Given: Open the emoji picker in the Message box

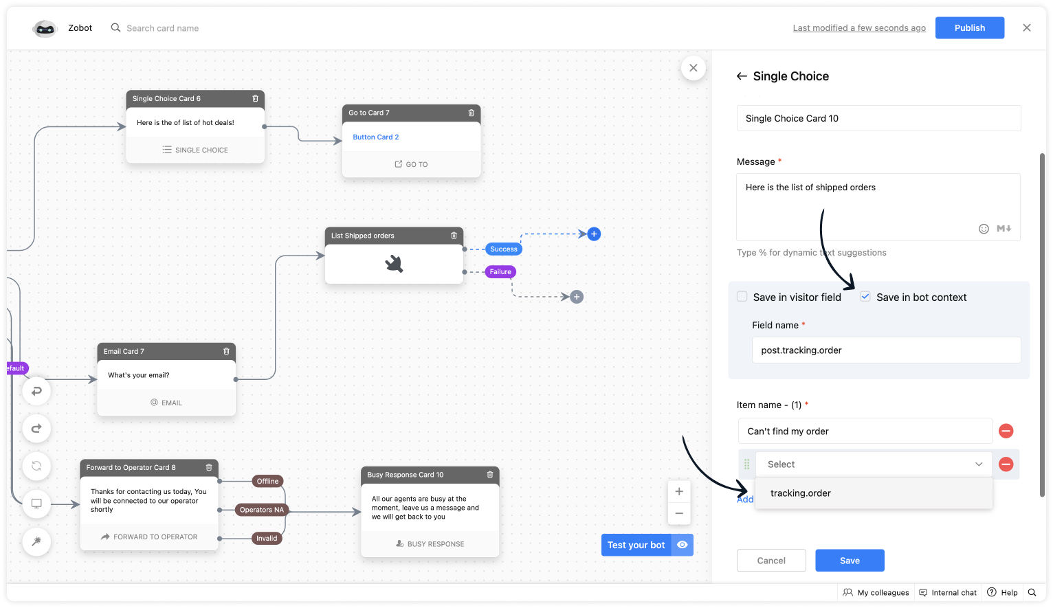Looking at the screenshot, I should (x=984, y=228).
